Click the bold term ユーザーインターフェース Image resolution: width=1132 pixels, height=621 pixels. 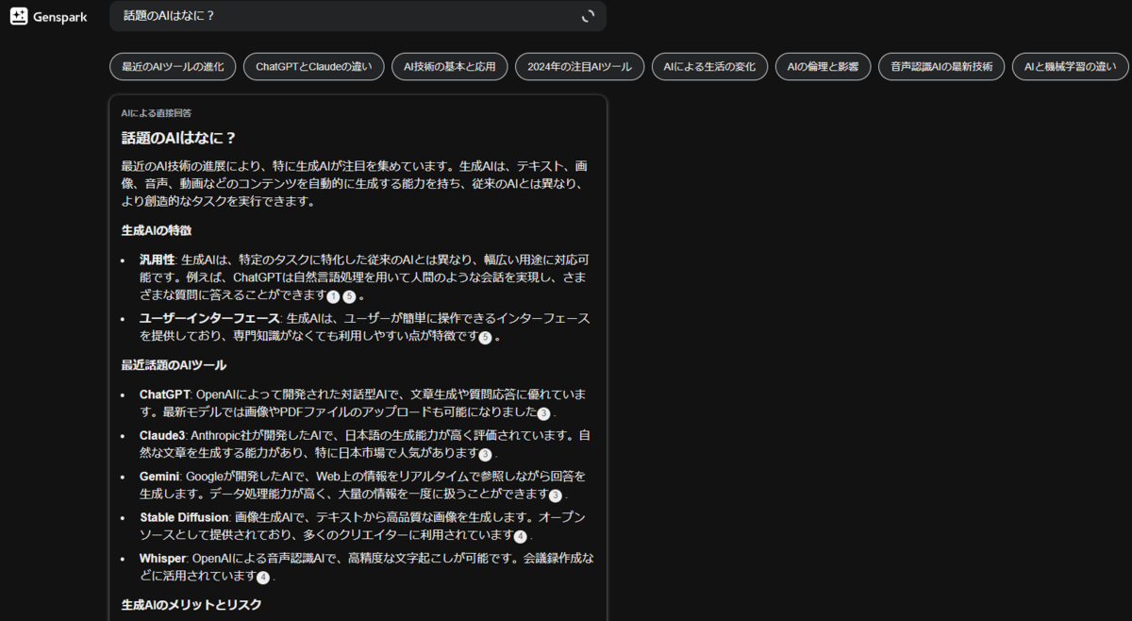click(209, 318)
